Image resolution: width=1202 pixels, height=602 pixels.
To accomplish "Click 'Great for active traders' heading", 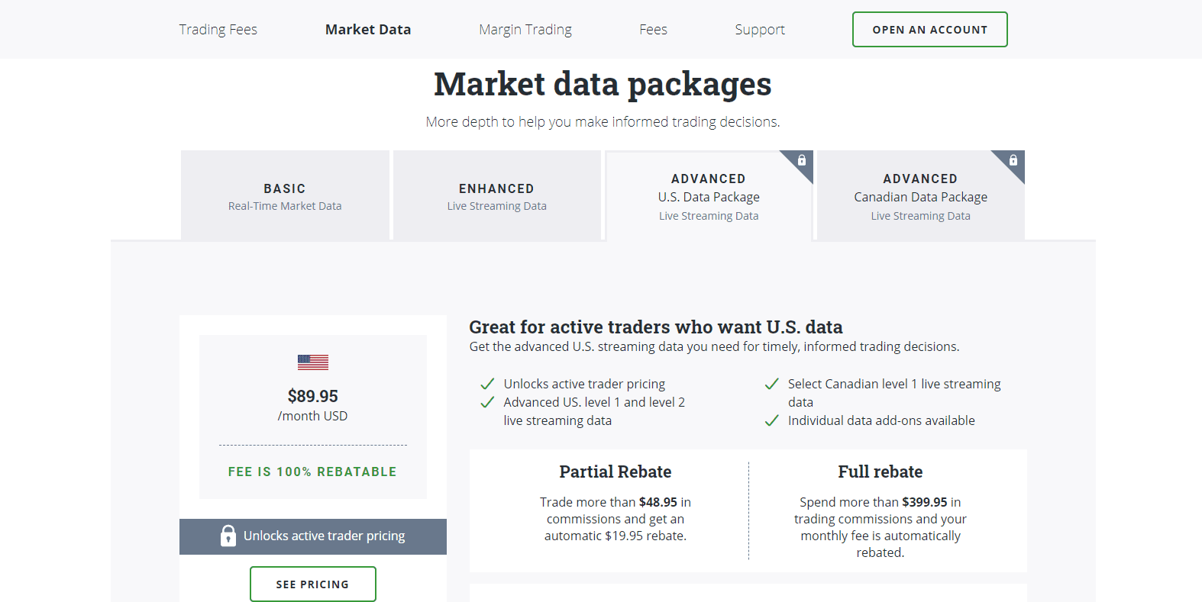I will (656, 327).
